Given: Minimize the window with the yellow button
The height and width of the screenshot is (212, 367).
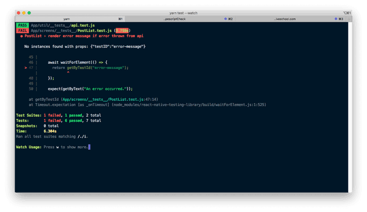Looking at the screenshot, I should click(24, 13).
